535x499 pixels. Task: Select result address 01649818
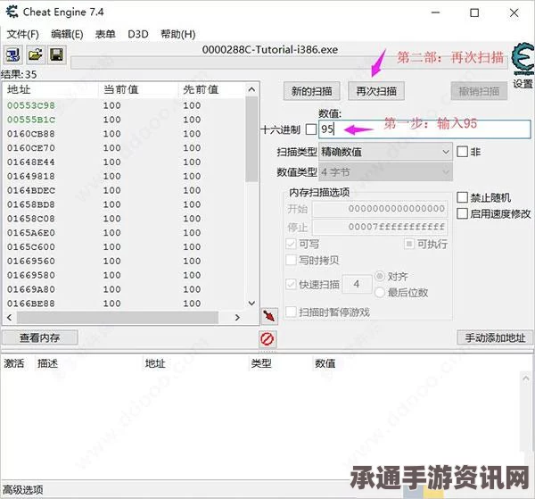[31, 176]
